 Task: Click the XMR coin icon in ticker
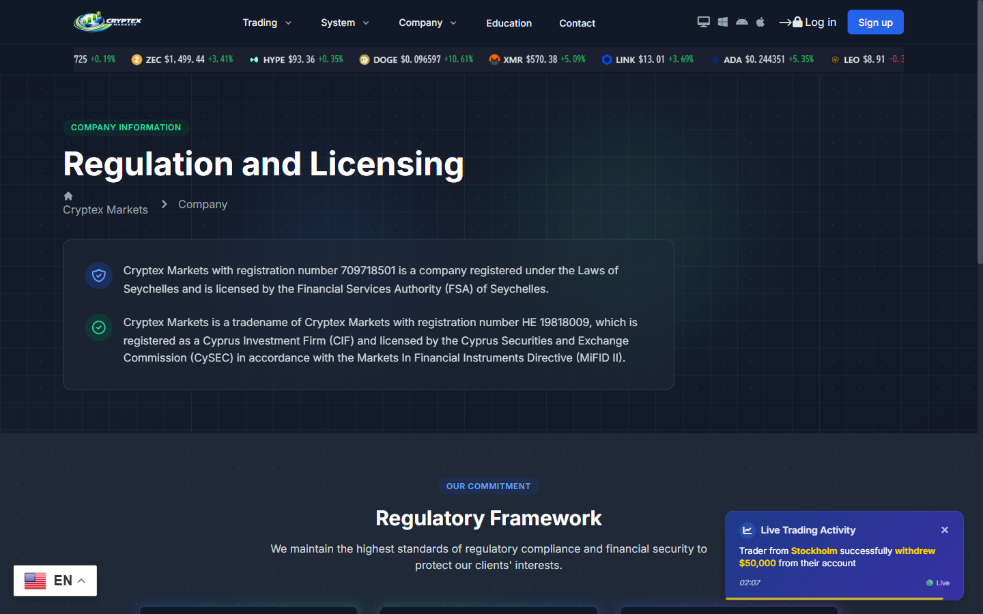pos(494,59)
